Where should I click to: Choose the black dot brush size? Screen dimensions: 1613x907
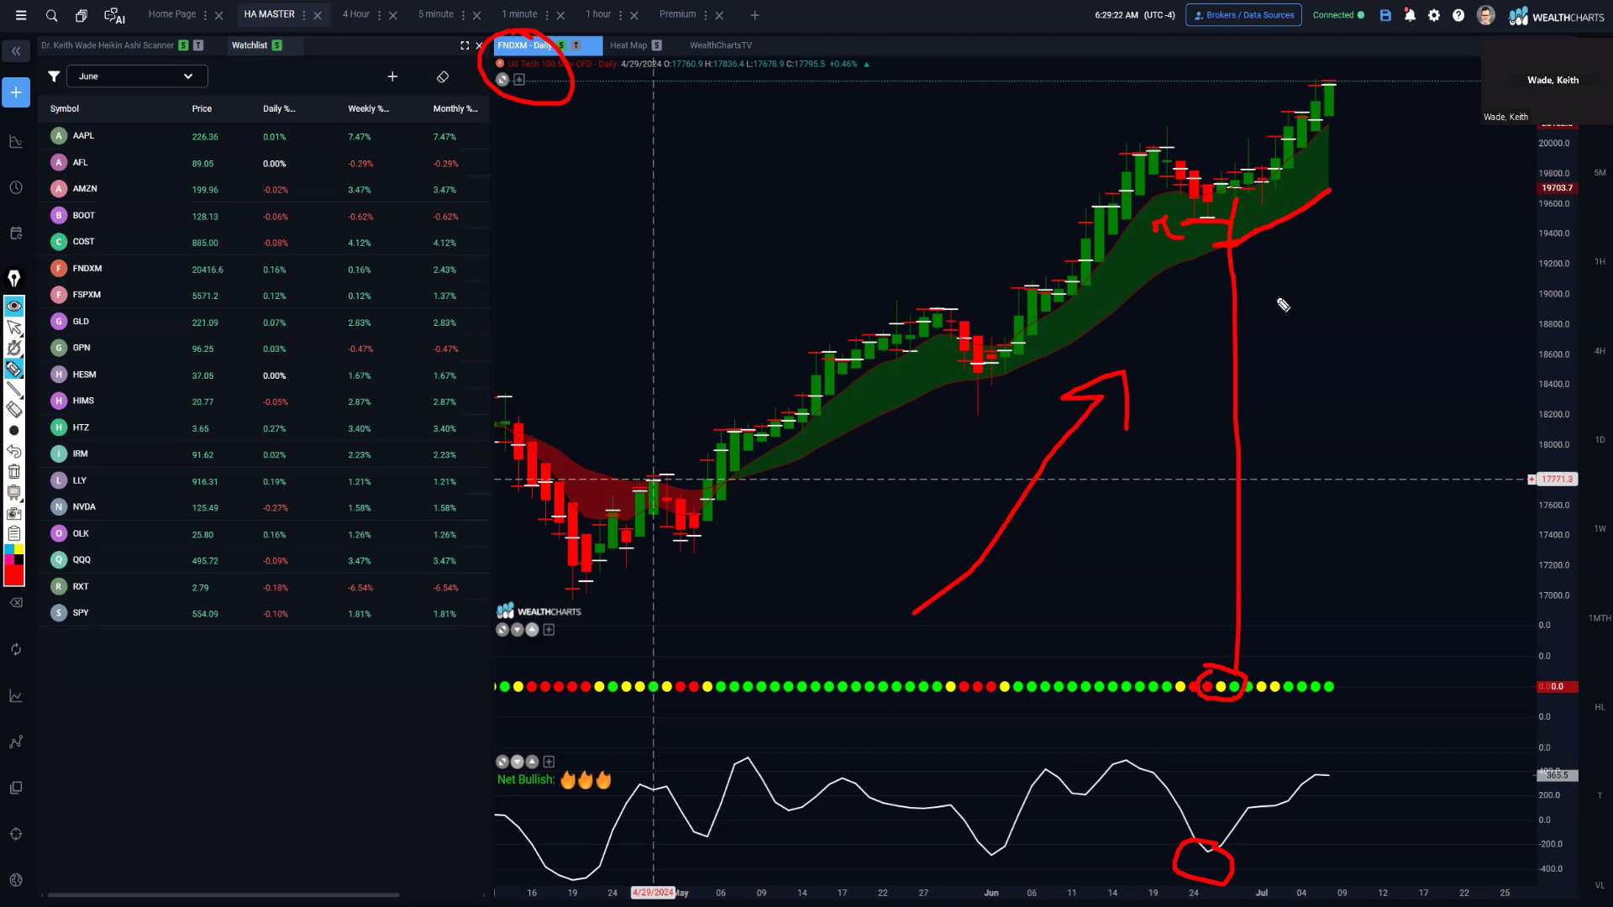14,431
